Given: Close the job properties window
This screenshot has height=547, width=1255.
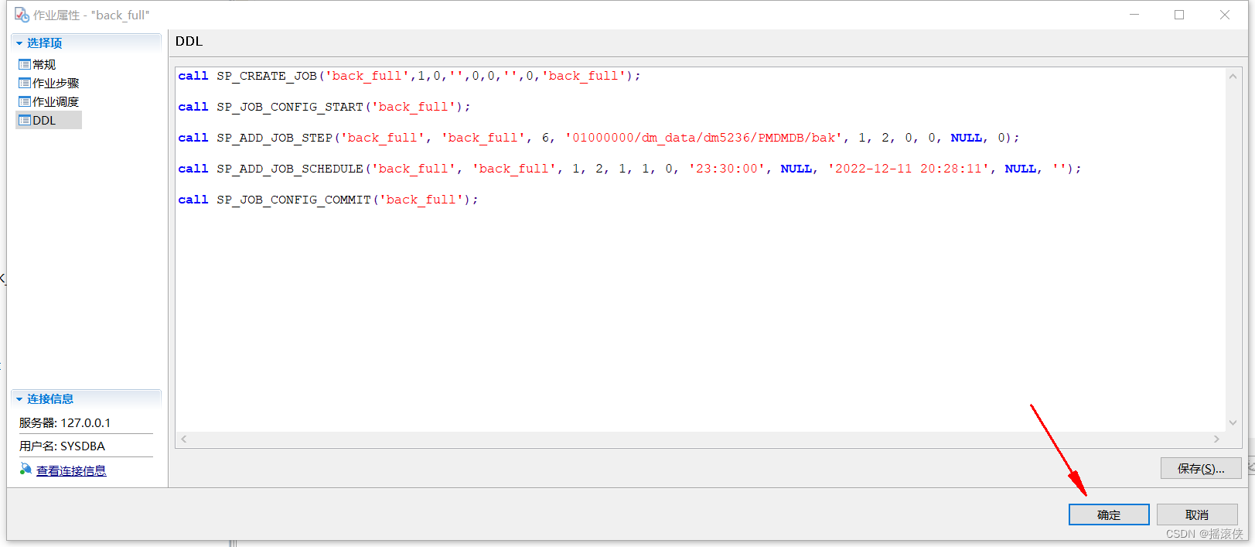Looking at the screenshot, I should 1225,15.
